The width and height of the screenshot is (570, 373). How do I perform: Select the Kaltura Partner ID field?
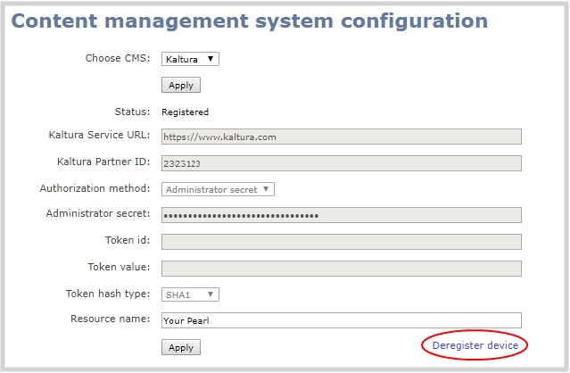click(x=342, y=163)
